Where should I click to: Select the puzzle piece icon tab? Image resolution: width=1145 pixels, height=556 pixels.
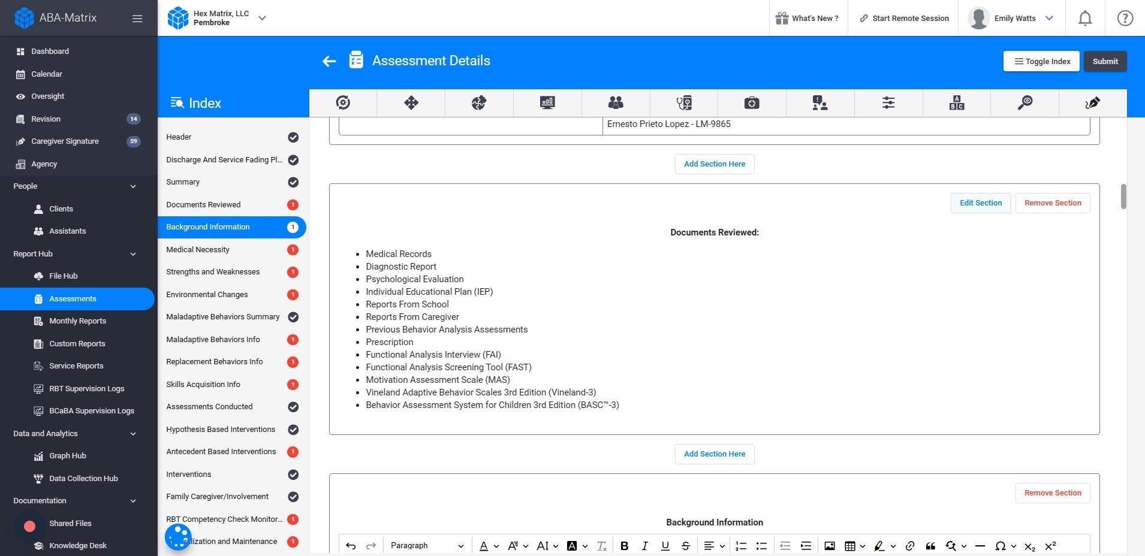tap(479, 102)
